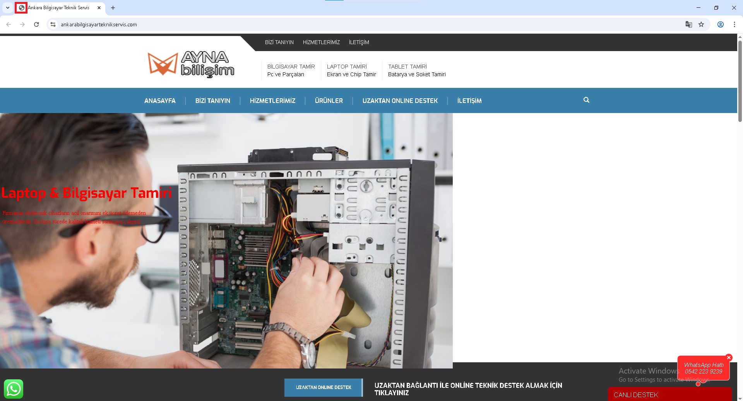Close the WhatsApp Hattı popup
Viewport: 743px width, 401px height.
729,358
